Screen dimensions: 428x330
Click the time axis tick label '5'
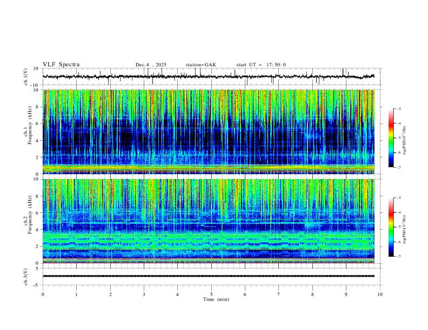[x=211, y=294]
